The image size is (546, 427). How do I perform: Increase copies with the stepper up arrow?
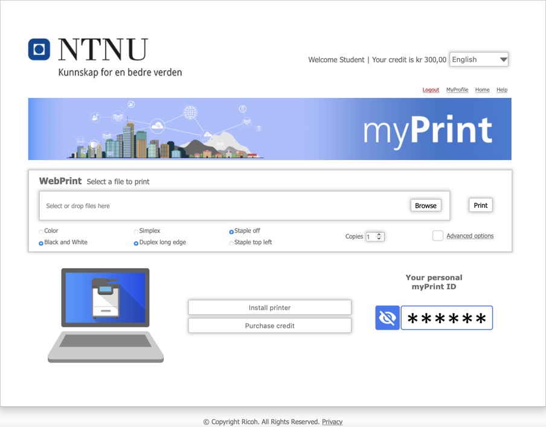point(379,234)
